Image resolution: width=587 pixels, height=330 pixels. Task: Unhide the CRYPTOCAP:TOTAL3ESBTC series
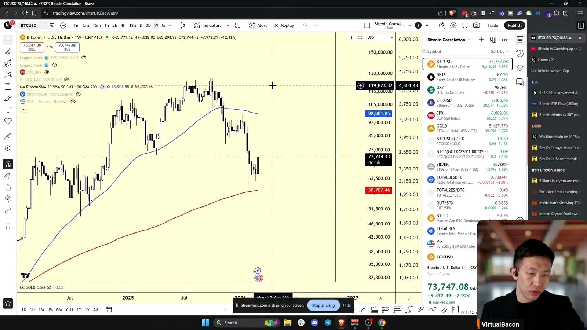click(78, 94)
